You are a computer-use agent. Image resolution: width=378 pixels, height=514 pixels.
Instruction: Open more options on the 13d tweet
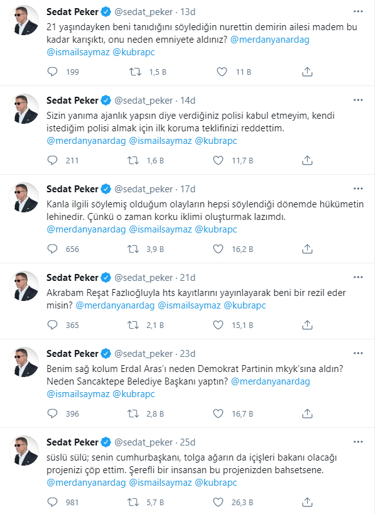(x=358, y=11)
